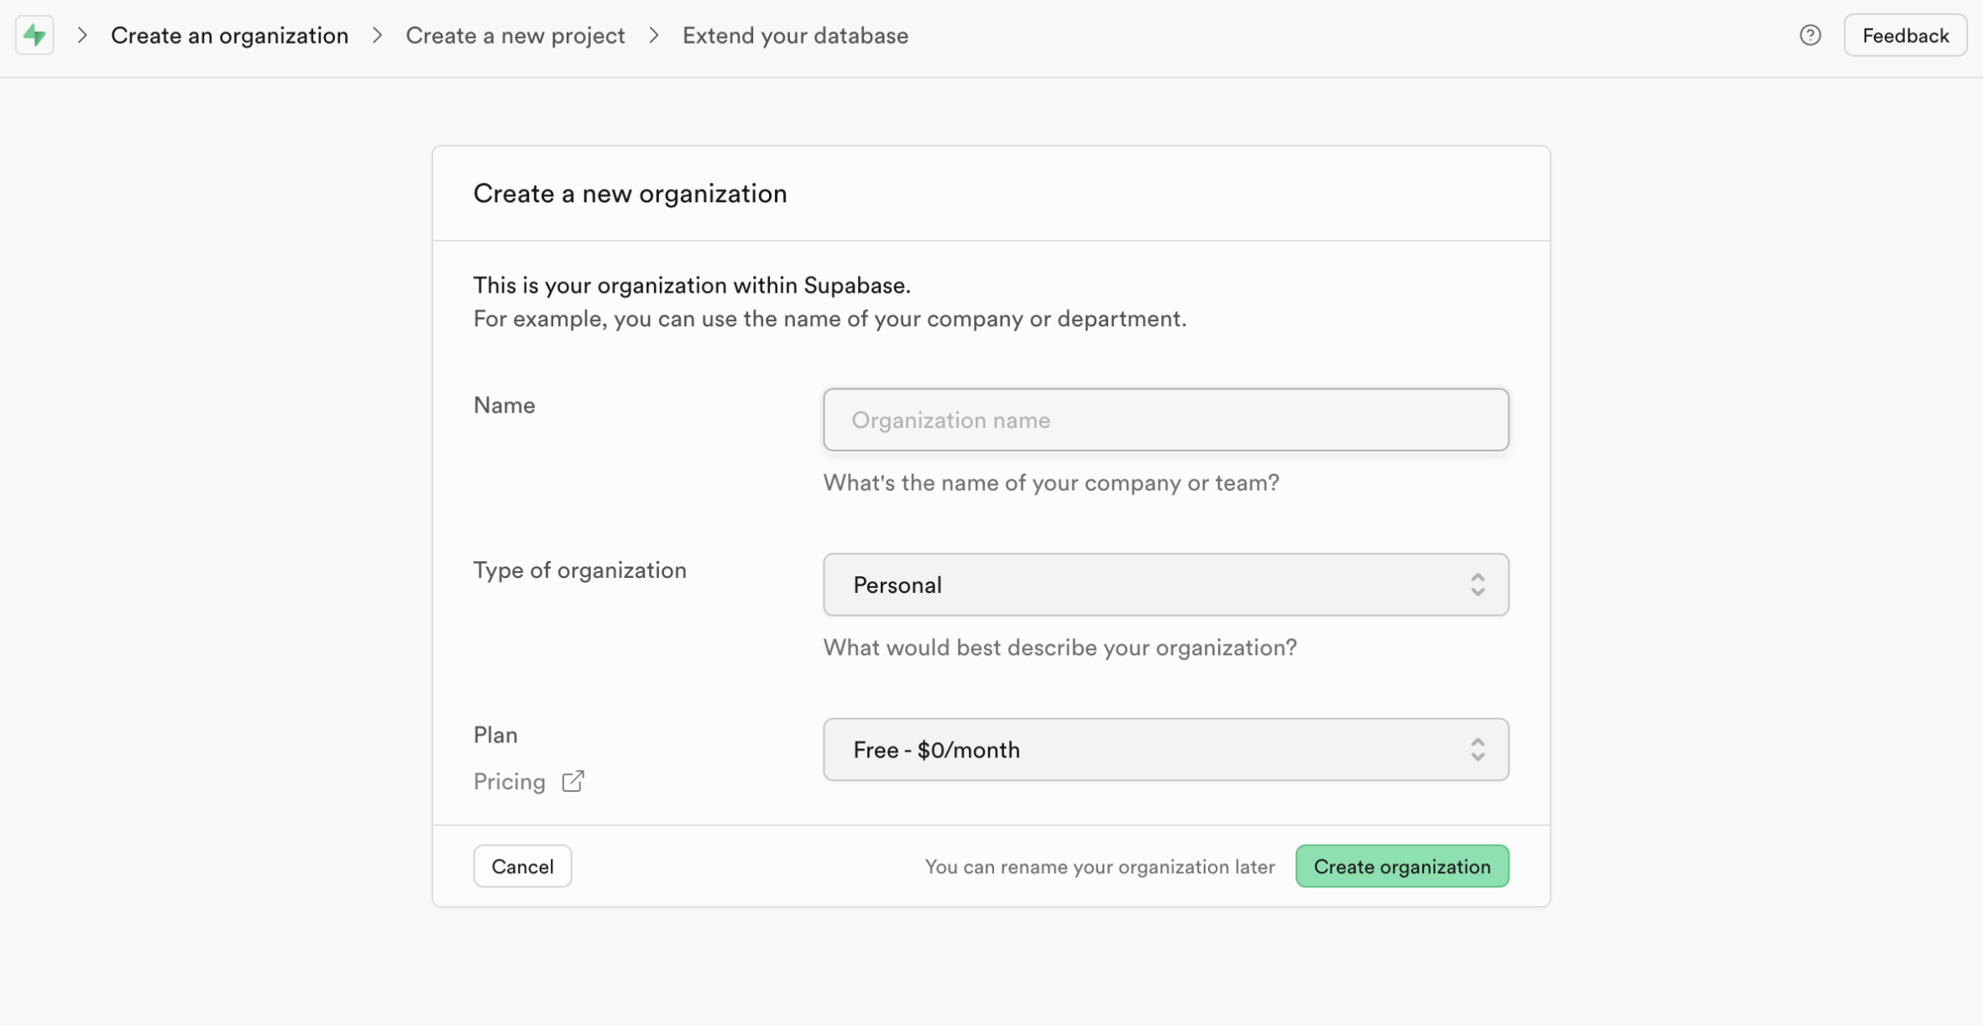This screenshot has width=1983, height=1025.
Task: Open the help question mark icon
Action: pos(1810,35)
